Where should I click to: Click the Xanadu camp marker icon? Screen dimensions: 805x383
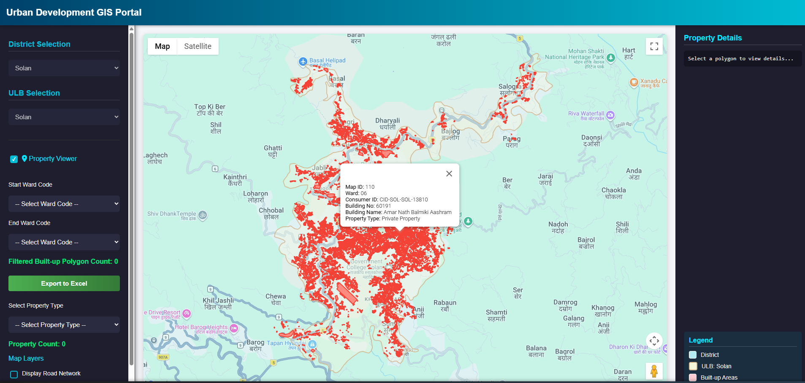tap(634, 83)
